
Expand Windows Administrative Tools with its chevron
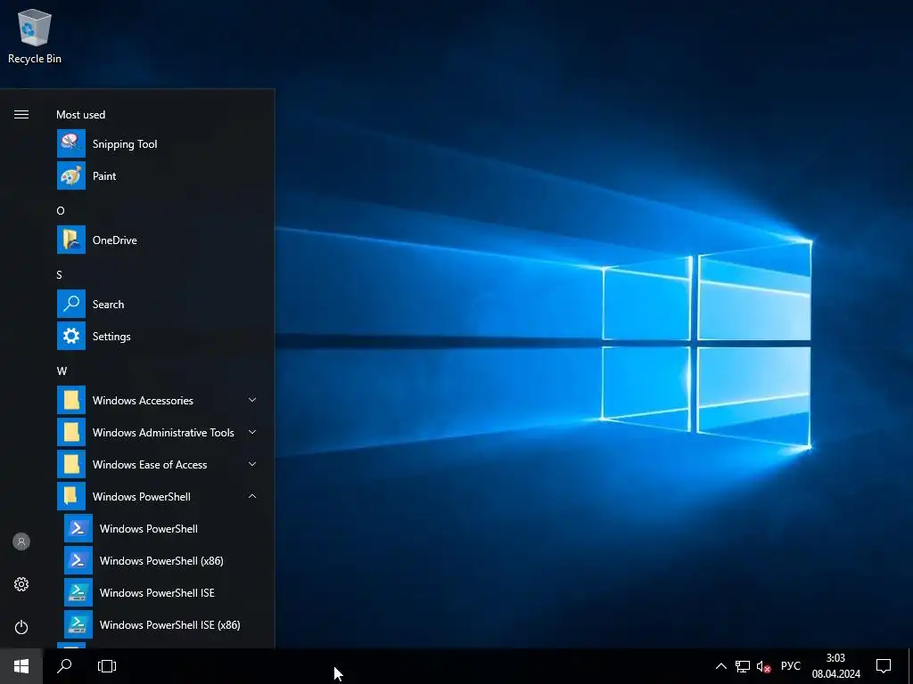252,432
